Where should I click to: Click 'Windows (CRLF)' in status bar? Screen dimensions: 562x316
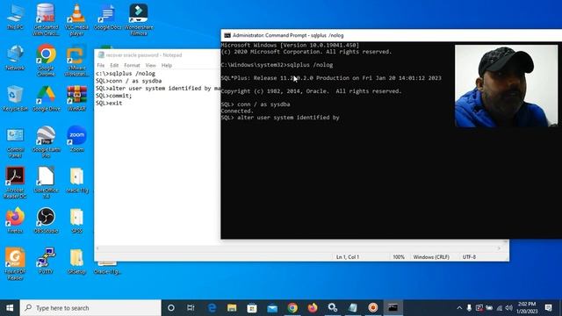(431, 257)
